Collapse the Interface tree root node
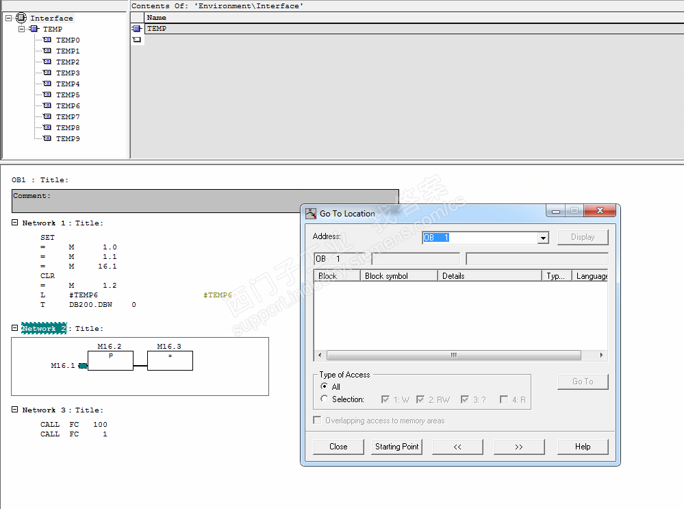Viewport: 684px width, 509px height. point(8,18)
